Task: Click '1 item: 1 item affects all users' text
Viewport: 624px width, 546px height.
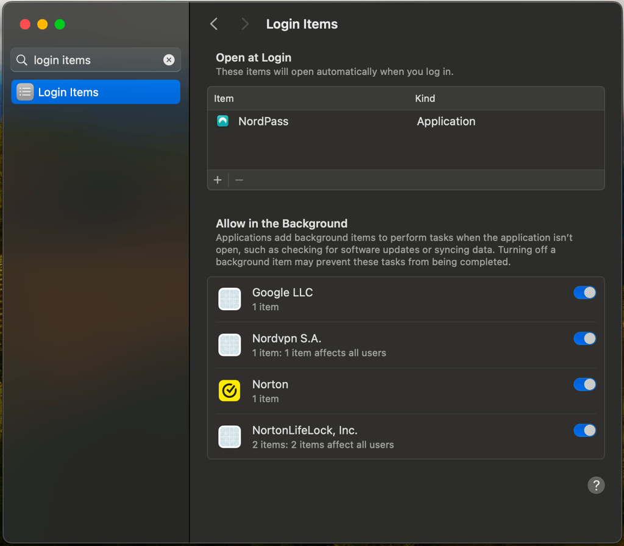Action: point(319,353)
